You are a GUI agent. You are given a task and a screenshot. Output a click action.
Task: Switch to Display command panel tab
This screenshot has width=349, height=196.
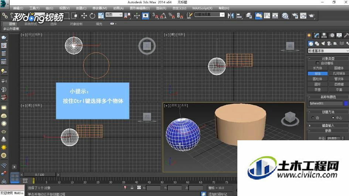[x=339, y=35]
